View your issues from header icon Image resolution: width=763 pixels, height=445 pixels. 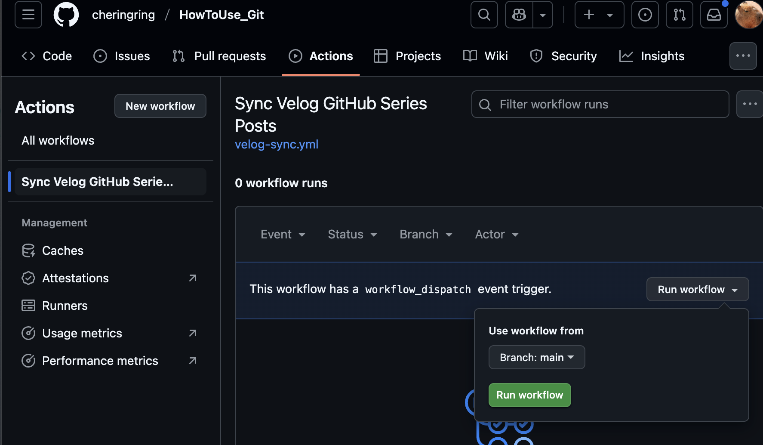[645, 15]
